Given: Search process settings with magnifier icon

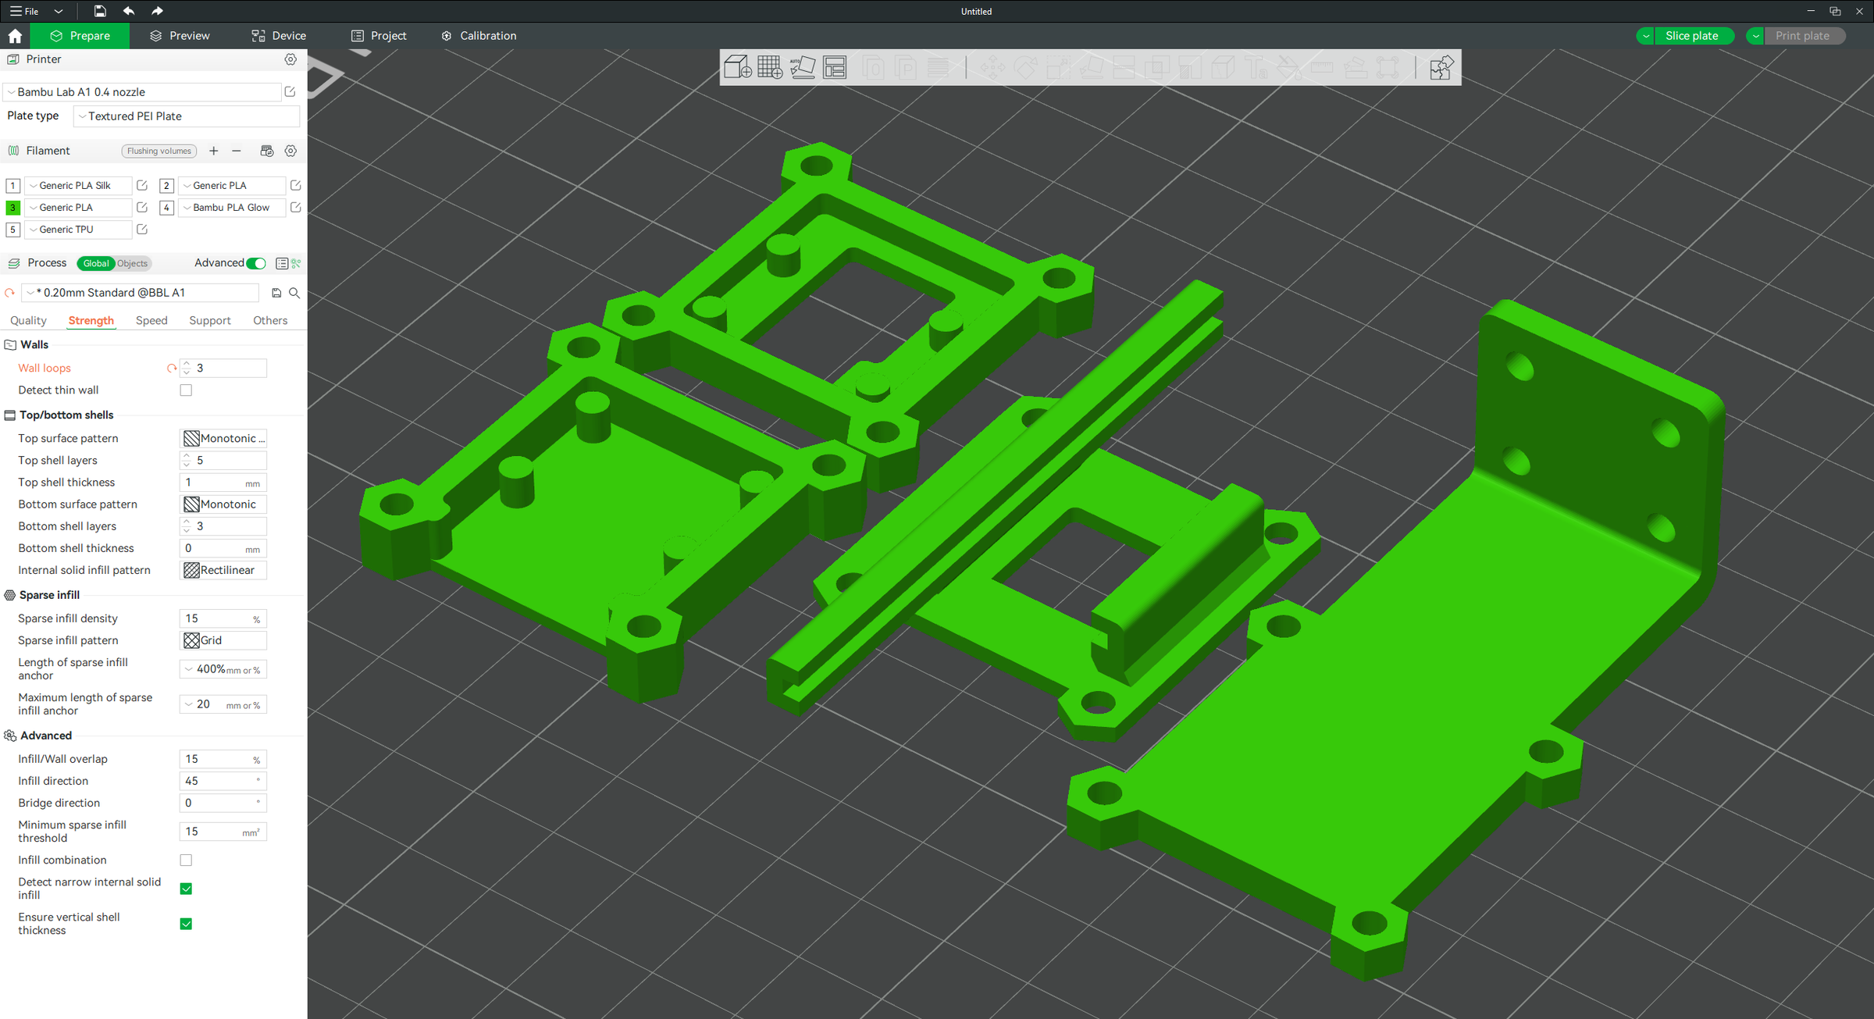Looking at the screenshot, I should [x=294, y=293].
